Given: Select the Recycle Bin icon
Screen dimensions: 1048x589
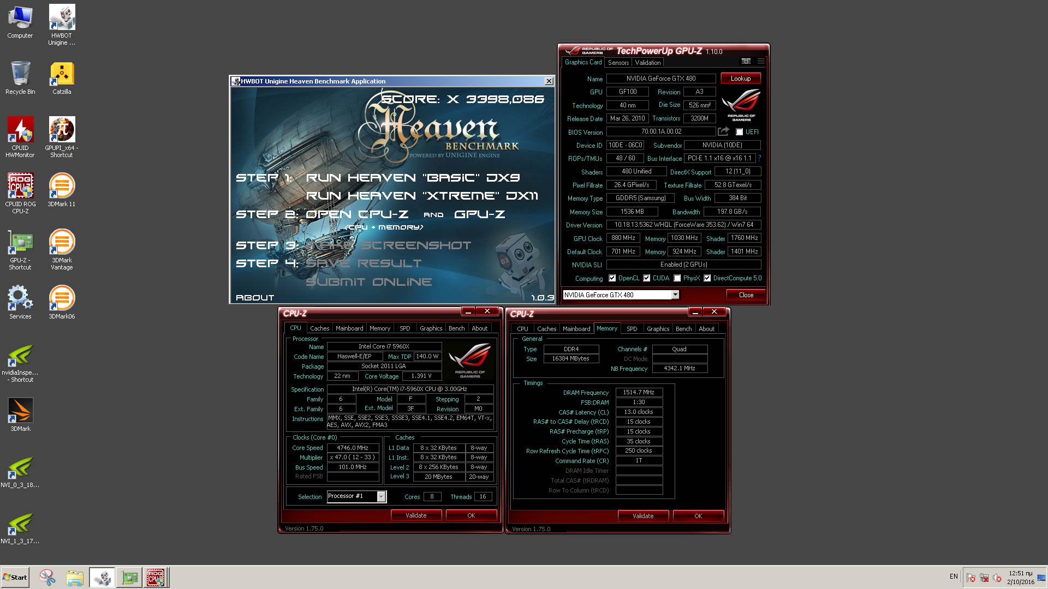Looking at the screenshot, I should pos(20,78).
